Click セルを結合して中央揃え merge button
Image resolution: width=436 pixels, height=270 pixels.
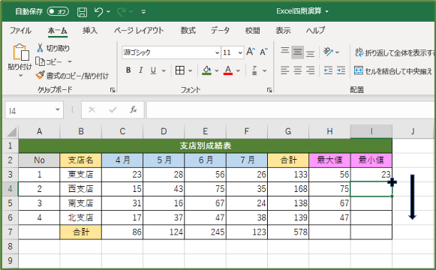393,70
